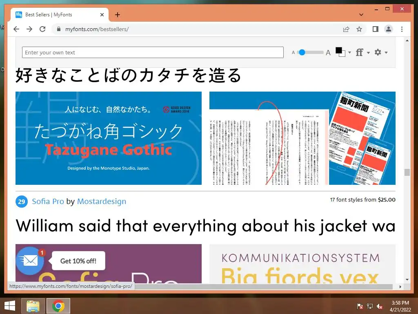Expand the gear settings dropdown arrow

click(386, 52)
